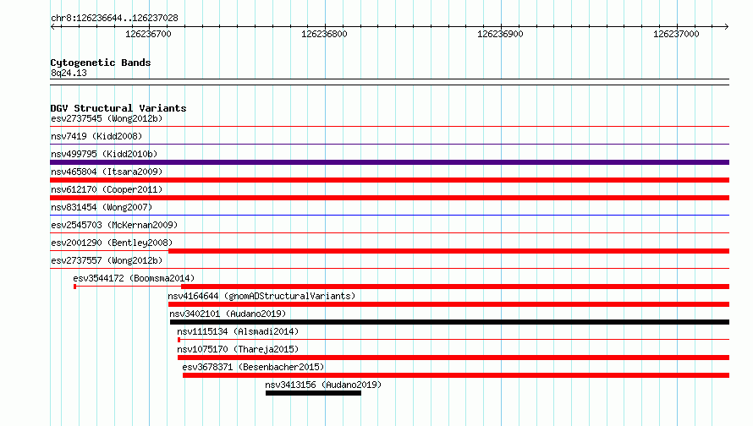753x426 pixels.
Task: Click the thick red nsv465804 bar
Action: pyautogui.click(x=389, y=180)
